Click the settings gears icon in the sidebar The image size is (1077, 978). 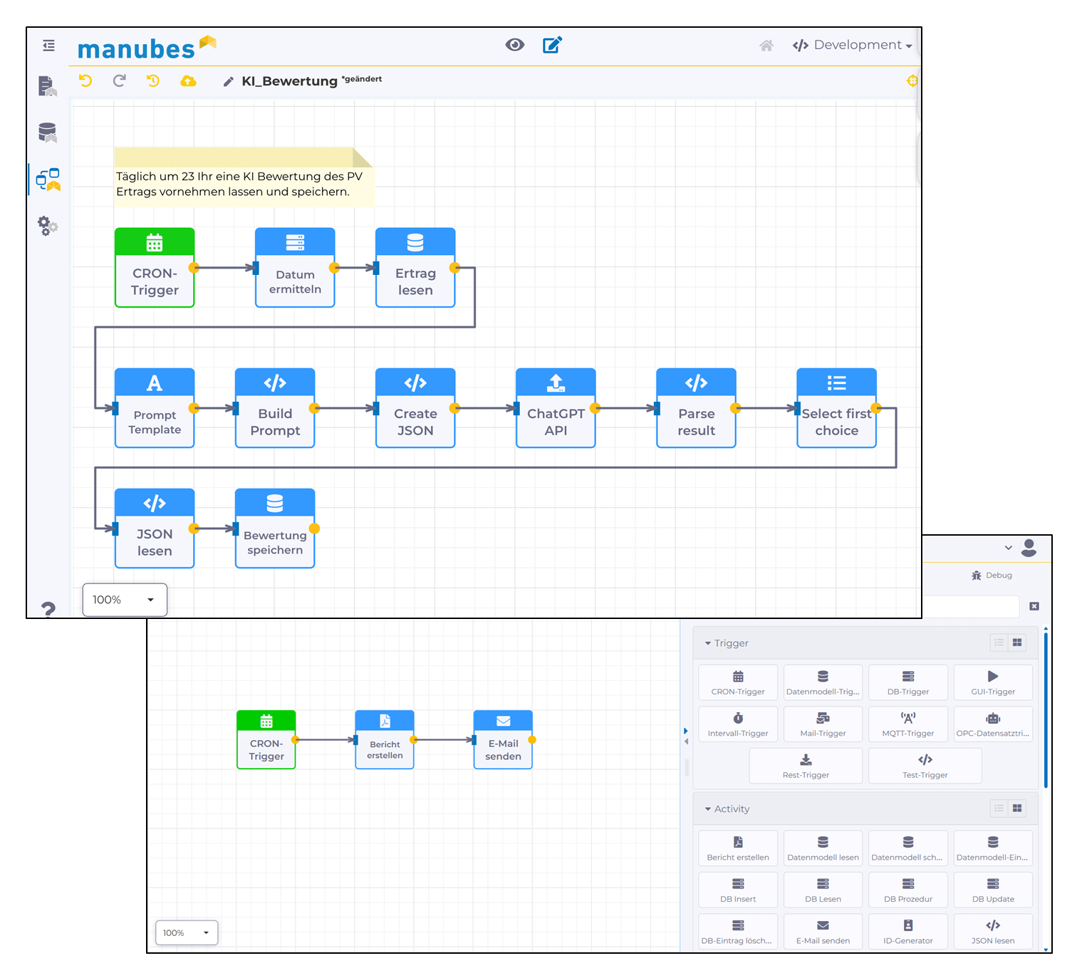46,227
